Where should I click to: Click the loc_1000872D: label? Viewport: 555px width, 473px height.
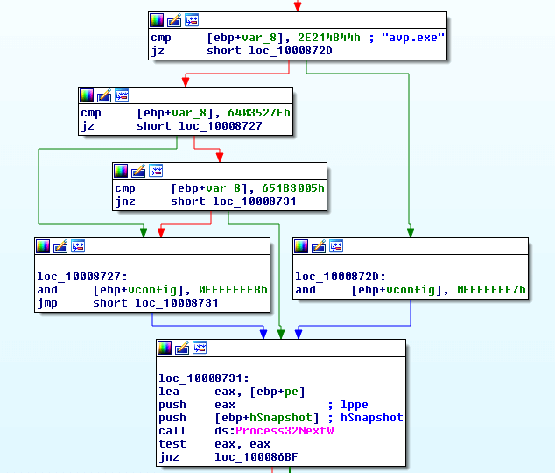pos(341,277)
